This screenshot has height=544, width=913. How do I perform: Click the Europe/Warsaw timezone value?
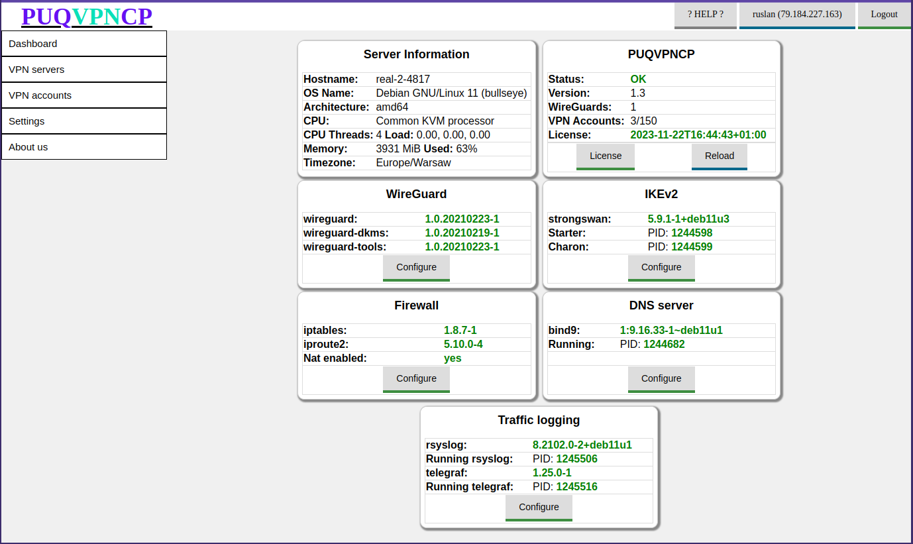click(x=413, y=163)
